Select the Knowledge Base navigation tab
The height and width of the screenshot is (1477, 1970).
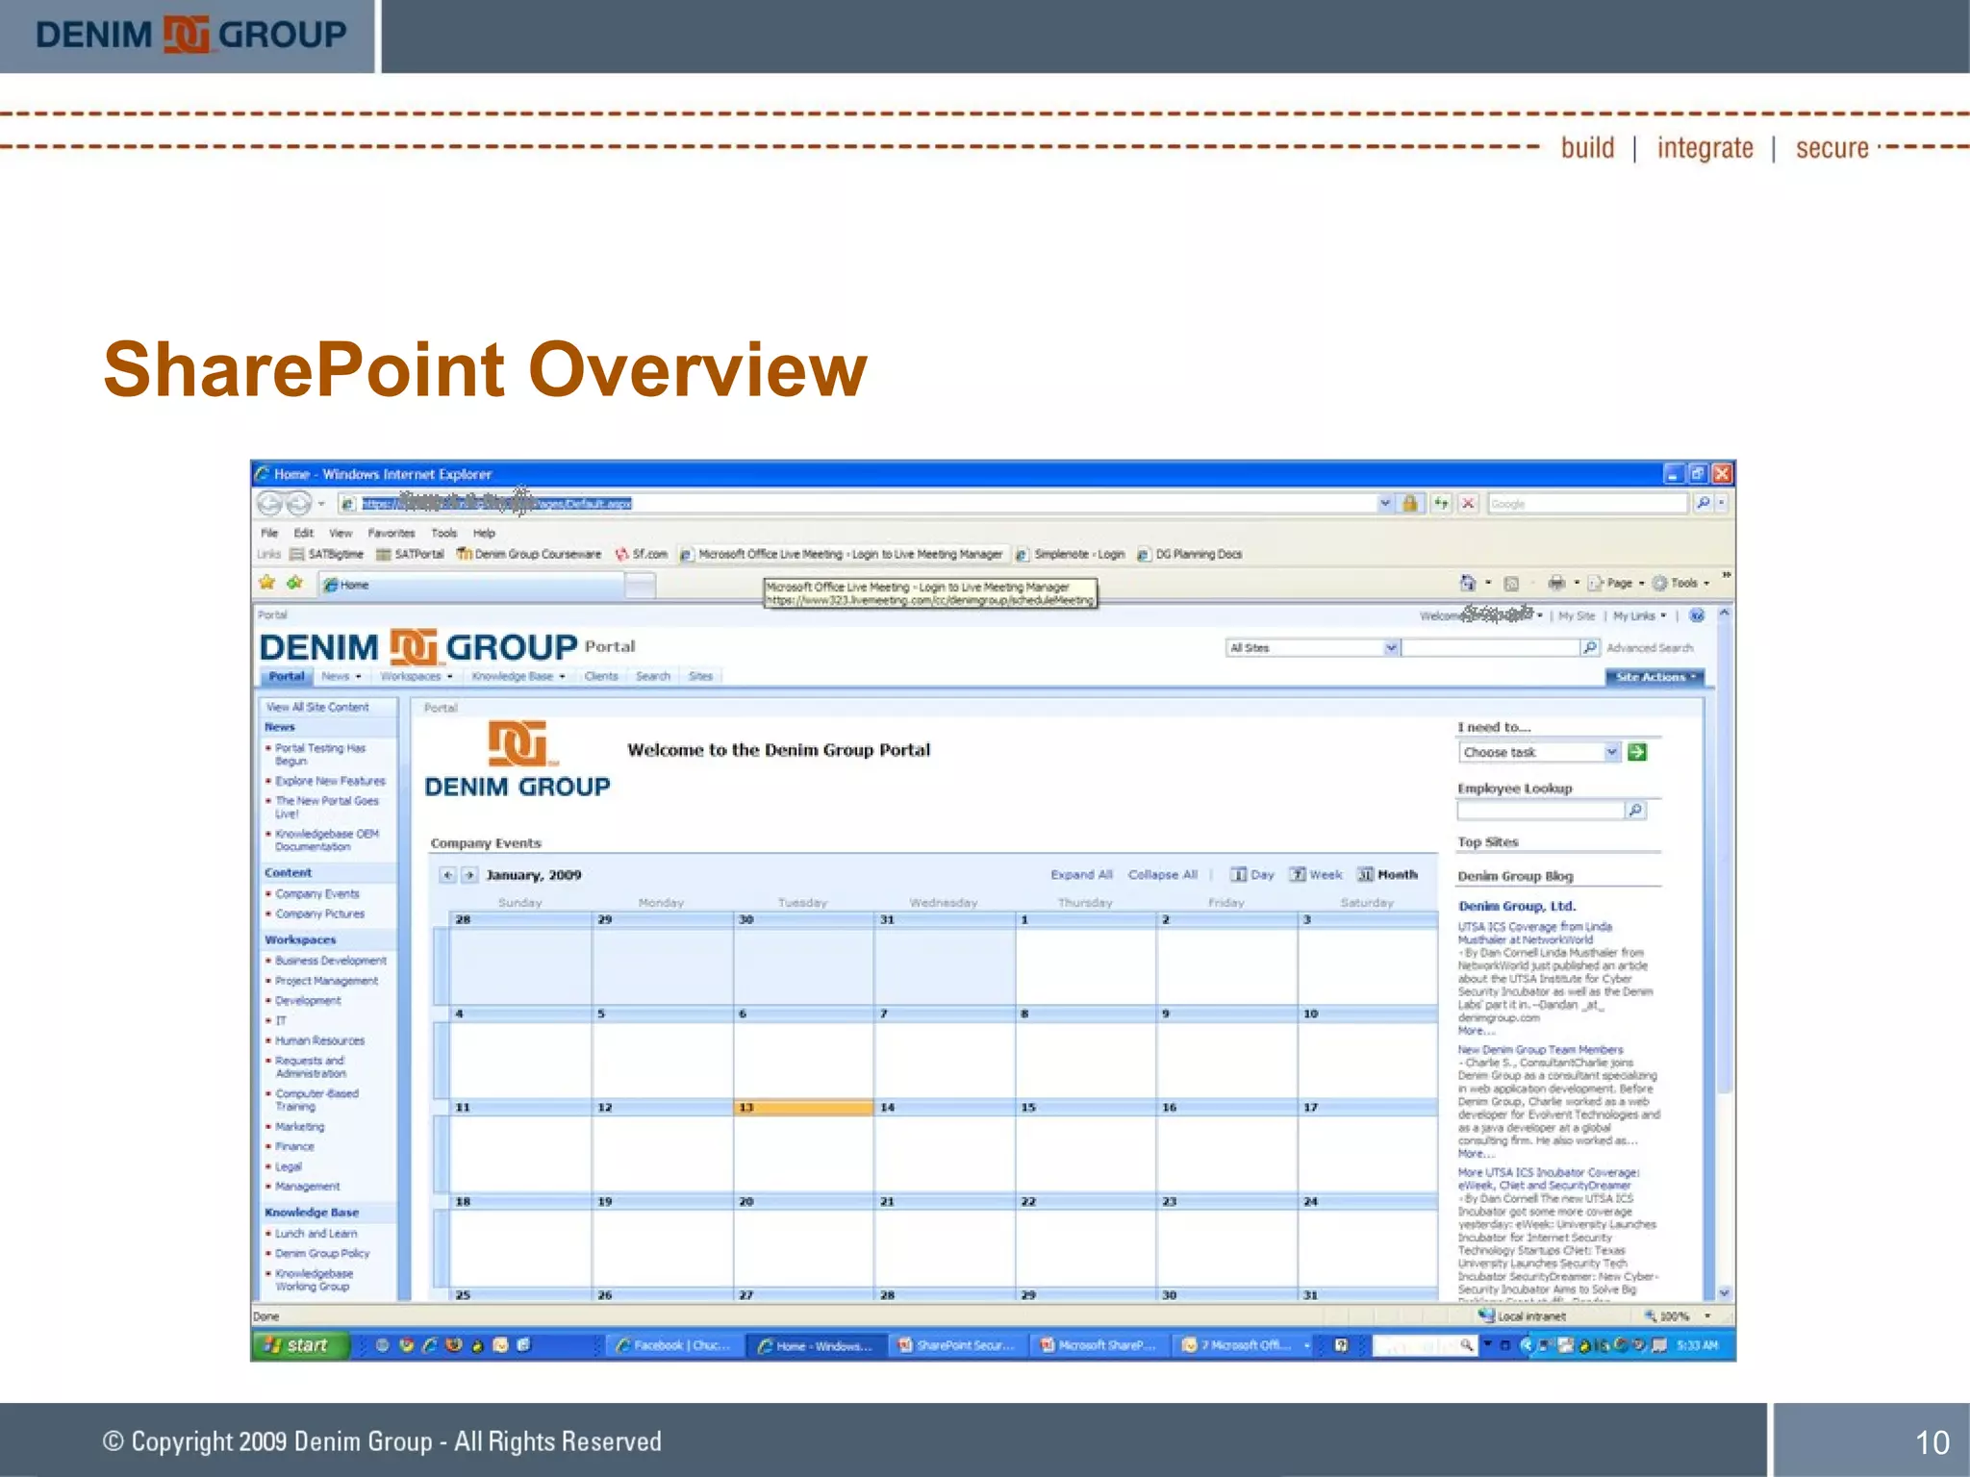click(x=518, y=676)
